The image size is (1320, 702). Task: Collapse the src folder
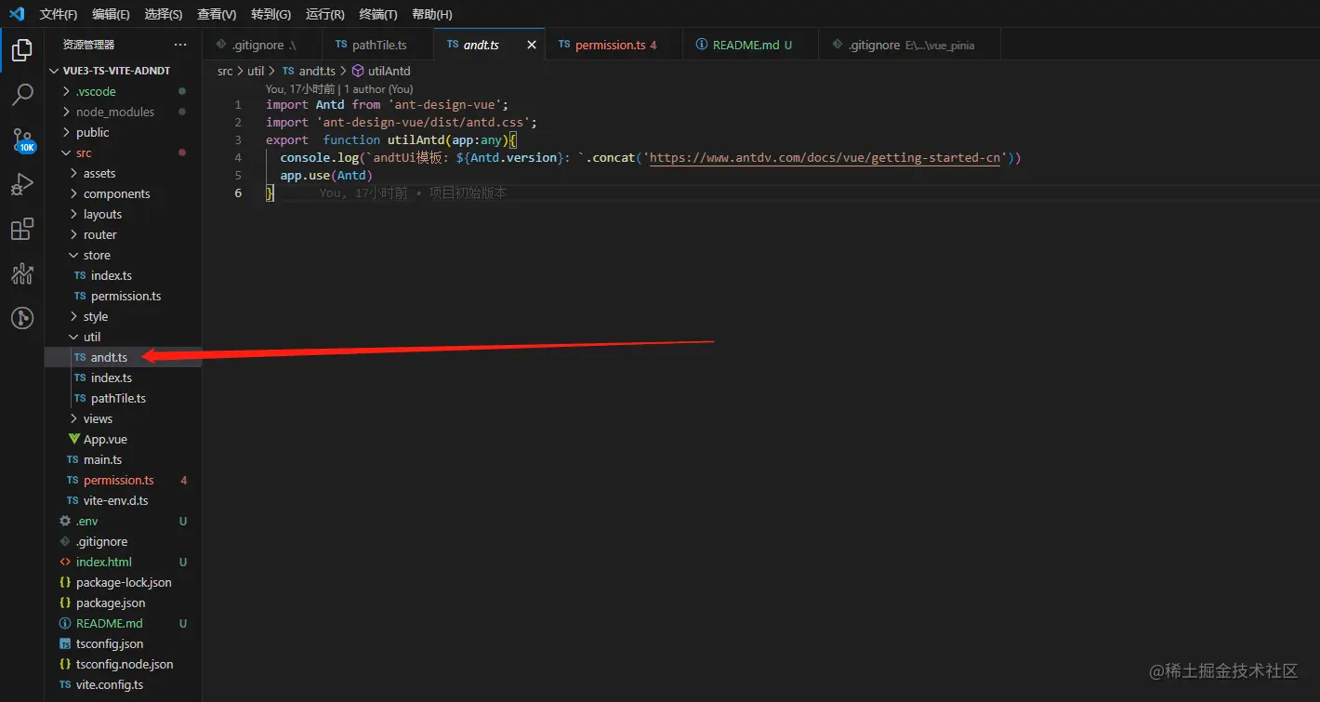click(66, 152)
